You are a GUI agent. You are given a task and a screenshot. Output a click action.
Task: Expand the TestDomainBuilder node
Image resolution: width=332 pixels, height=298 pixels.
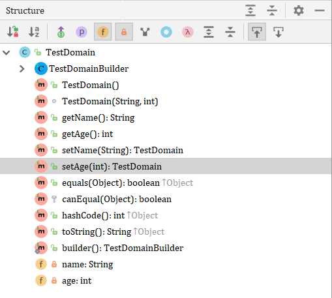pyautogui.click(x=22, y=68)
